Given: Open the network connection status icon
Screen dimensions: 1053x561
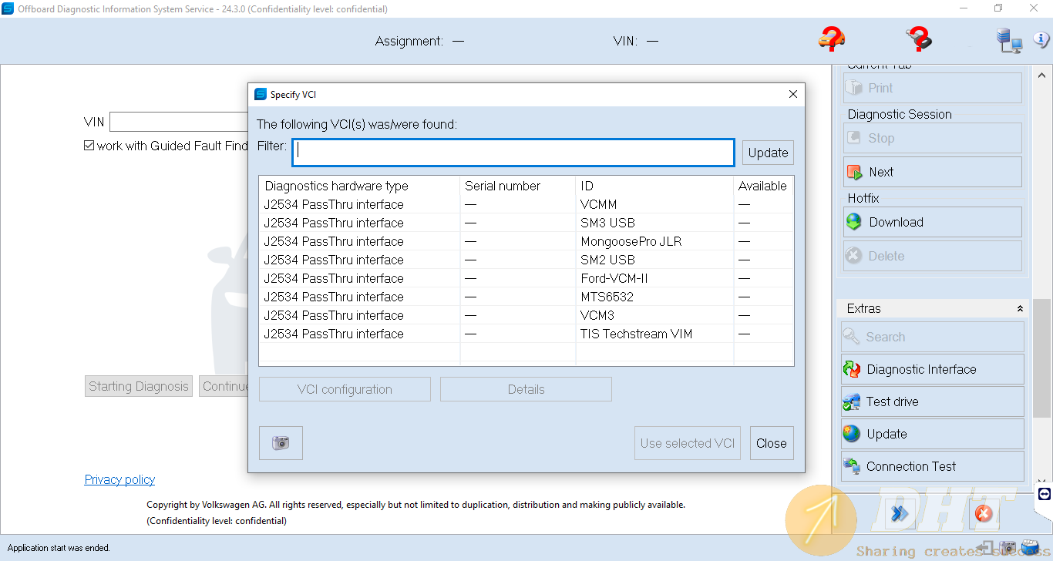Looking at the screenshot, I should [1008, 40].
